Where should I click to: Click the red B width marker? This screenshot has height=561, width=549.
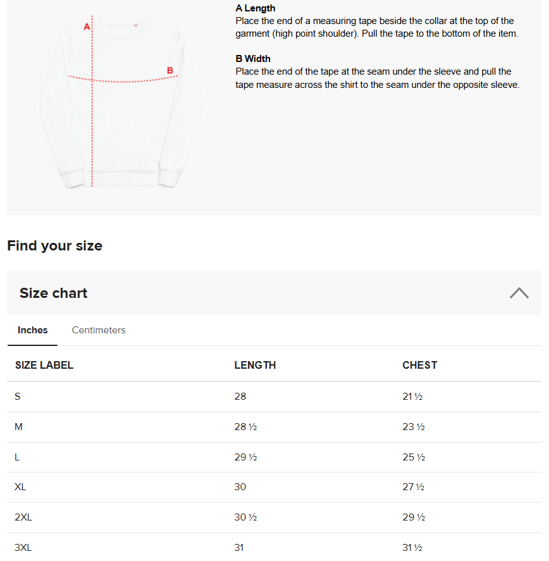tap(170, 70)
